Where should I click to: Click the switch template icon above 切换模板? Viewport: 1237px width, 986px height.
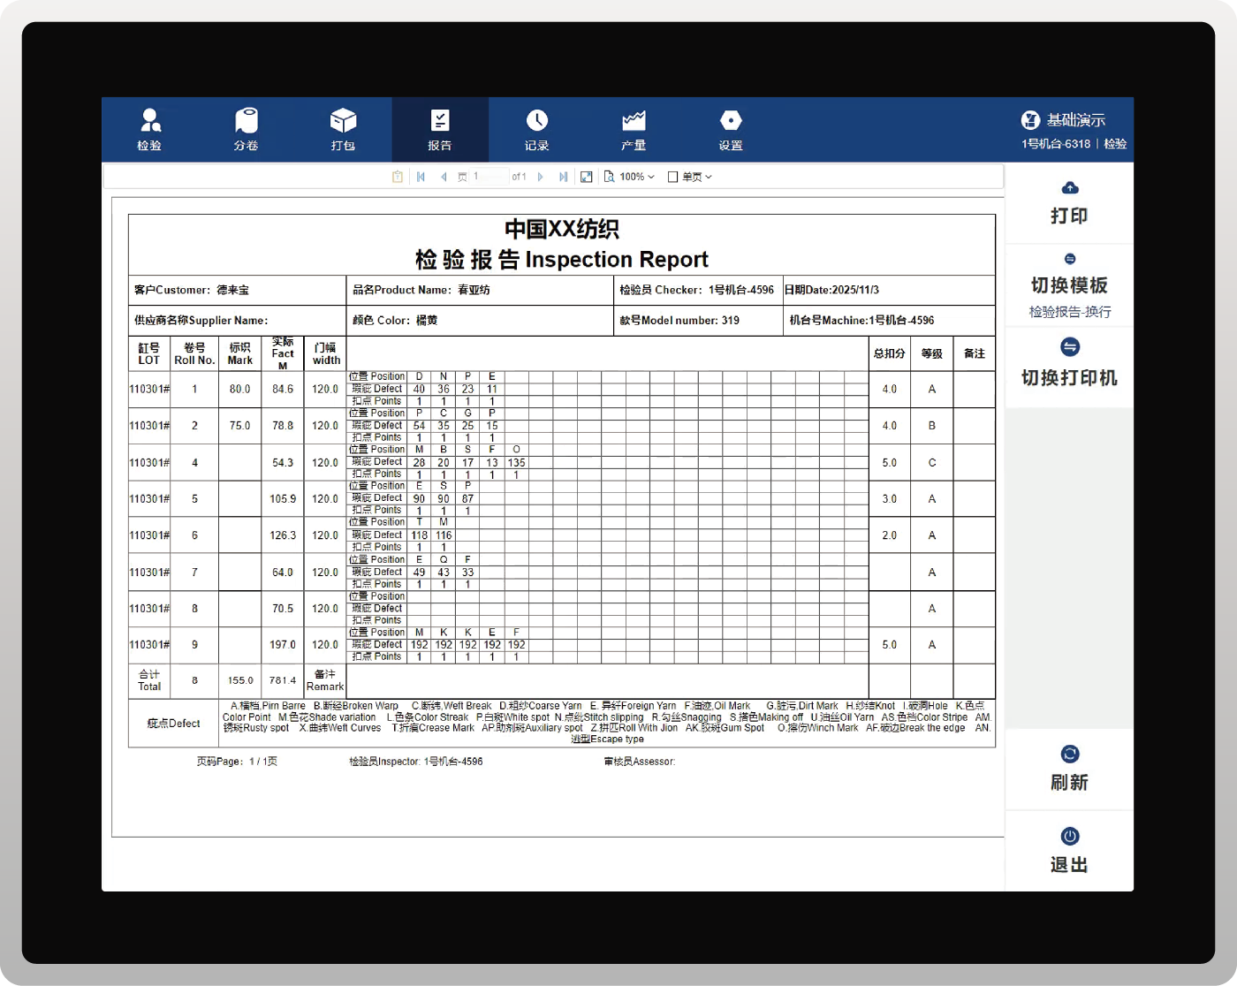(x=1070, y=259)
